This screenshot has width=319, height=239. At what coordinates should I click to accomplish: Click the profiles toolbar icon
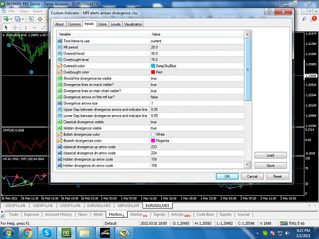17,19
